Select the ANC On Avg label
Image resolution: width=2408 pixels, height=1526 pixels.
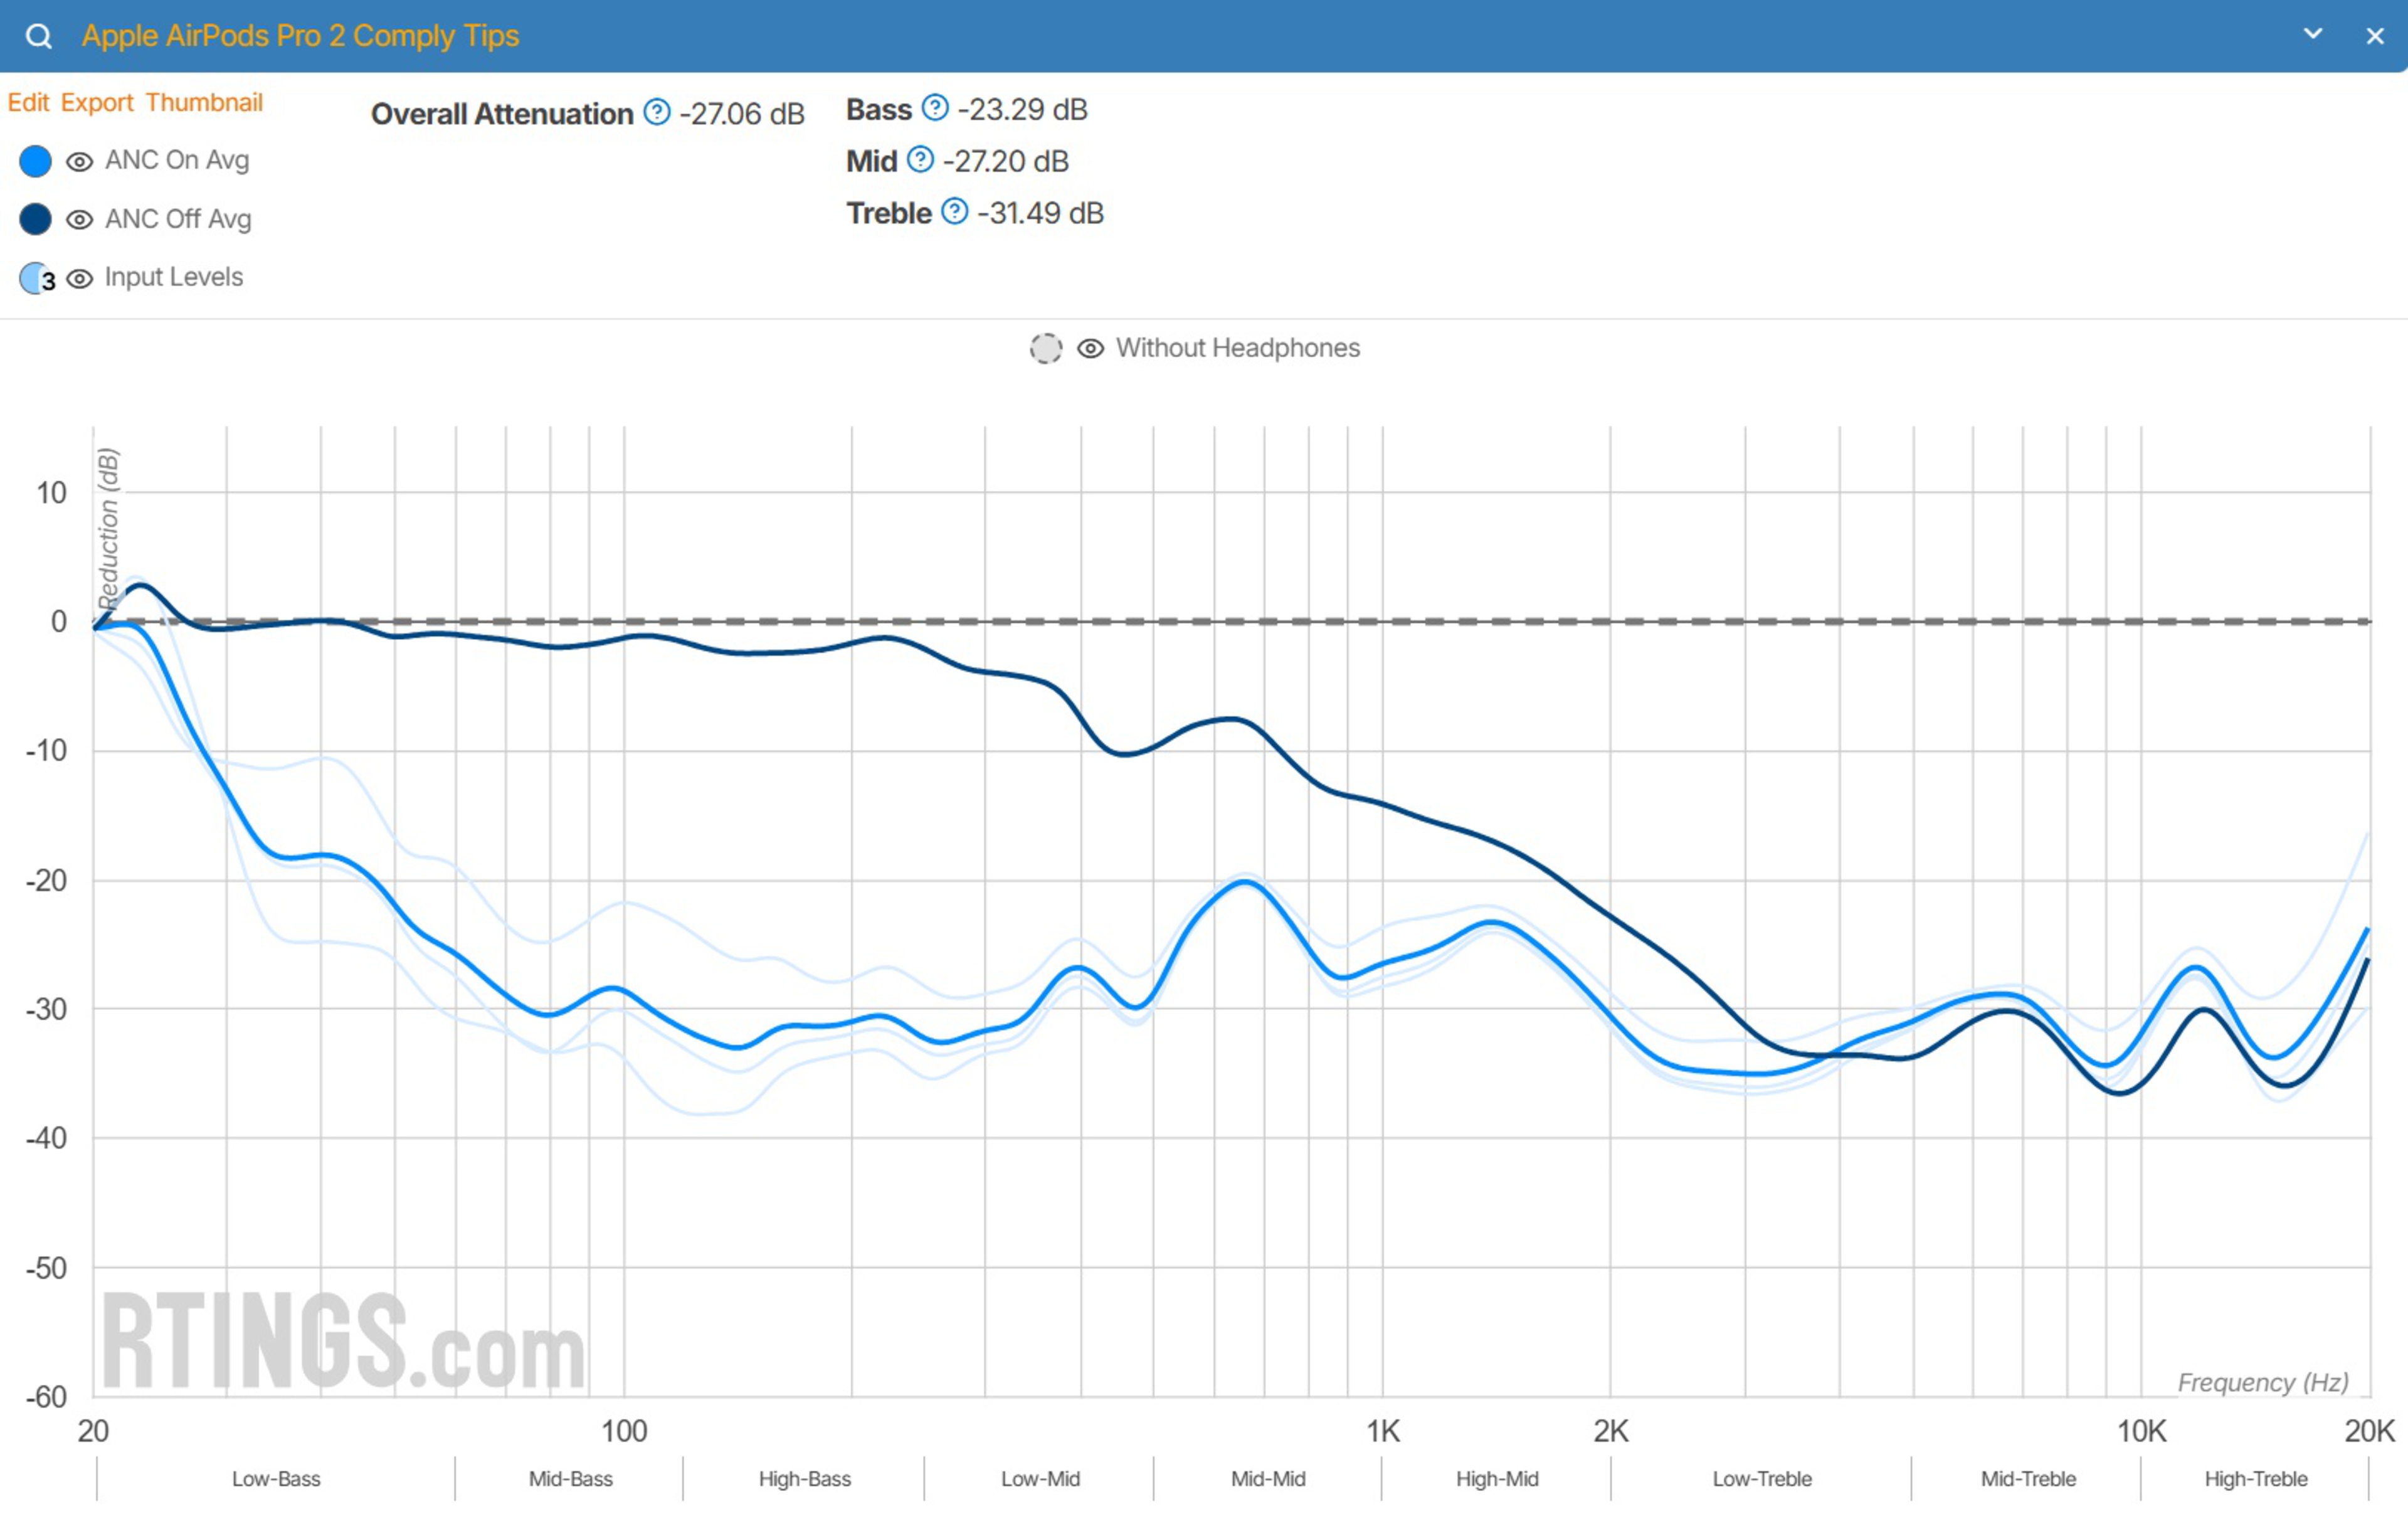[x=177, y=160]
